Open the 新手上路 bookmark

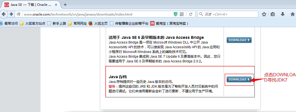coord(56,24)
